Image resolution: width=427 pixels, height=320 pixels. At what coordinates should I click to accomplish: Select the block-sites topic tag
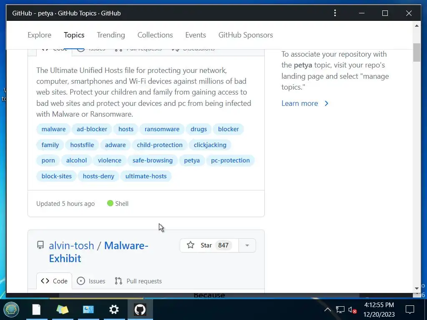(x=57, y=176)
